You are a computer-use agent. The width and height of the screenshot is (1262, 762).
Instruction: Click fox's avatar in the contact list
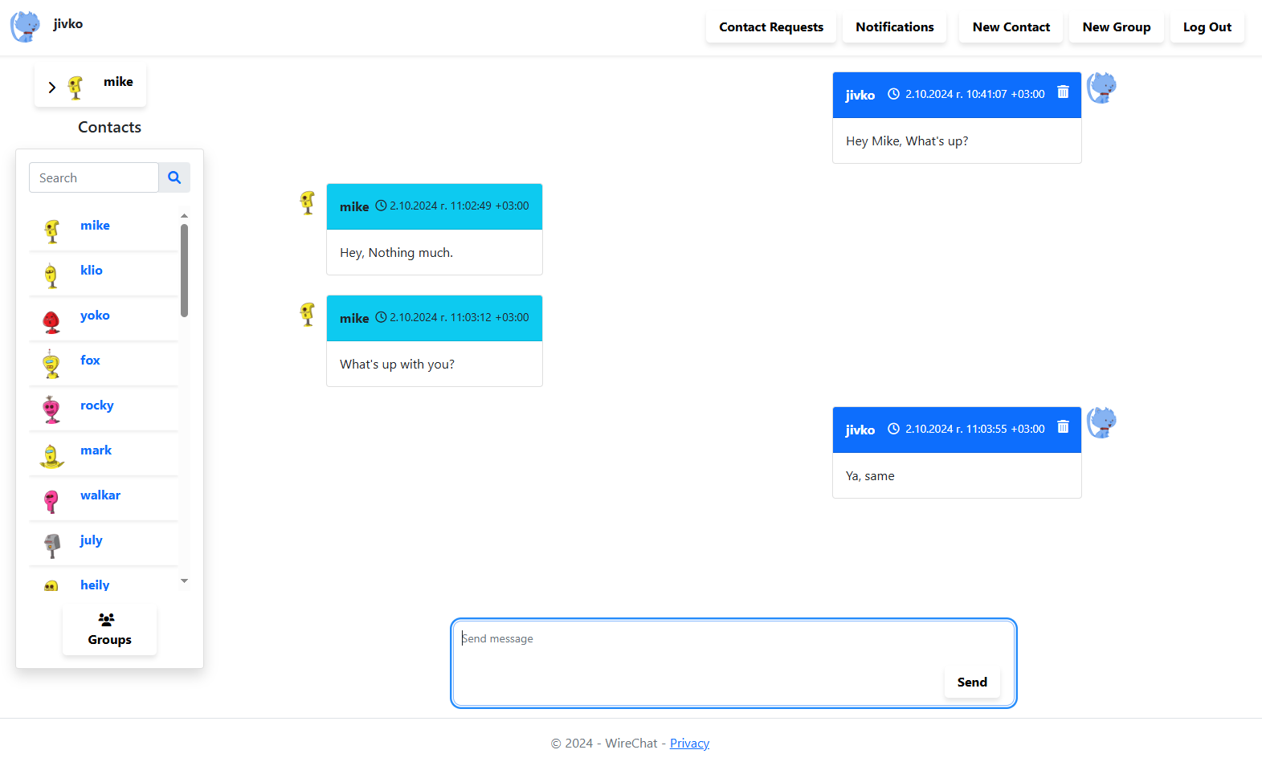pyautogui.click(x=51, y=365)
